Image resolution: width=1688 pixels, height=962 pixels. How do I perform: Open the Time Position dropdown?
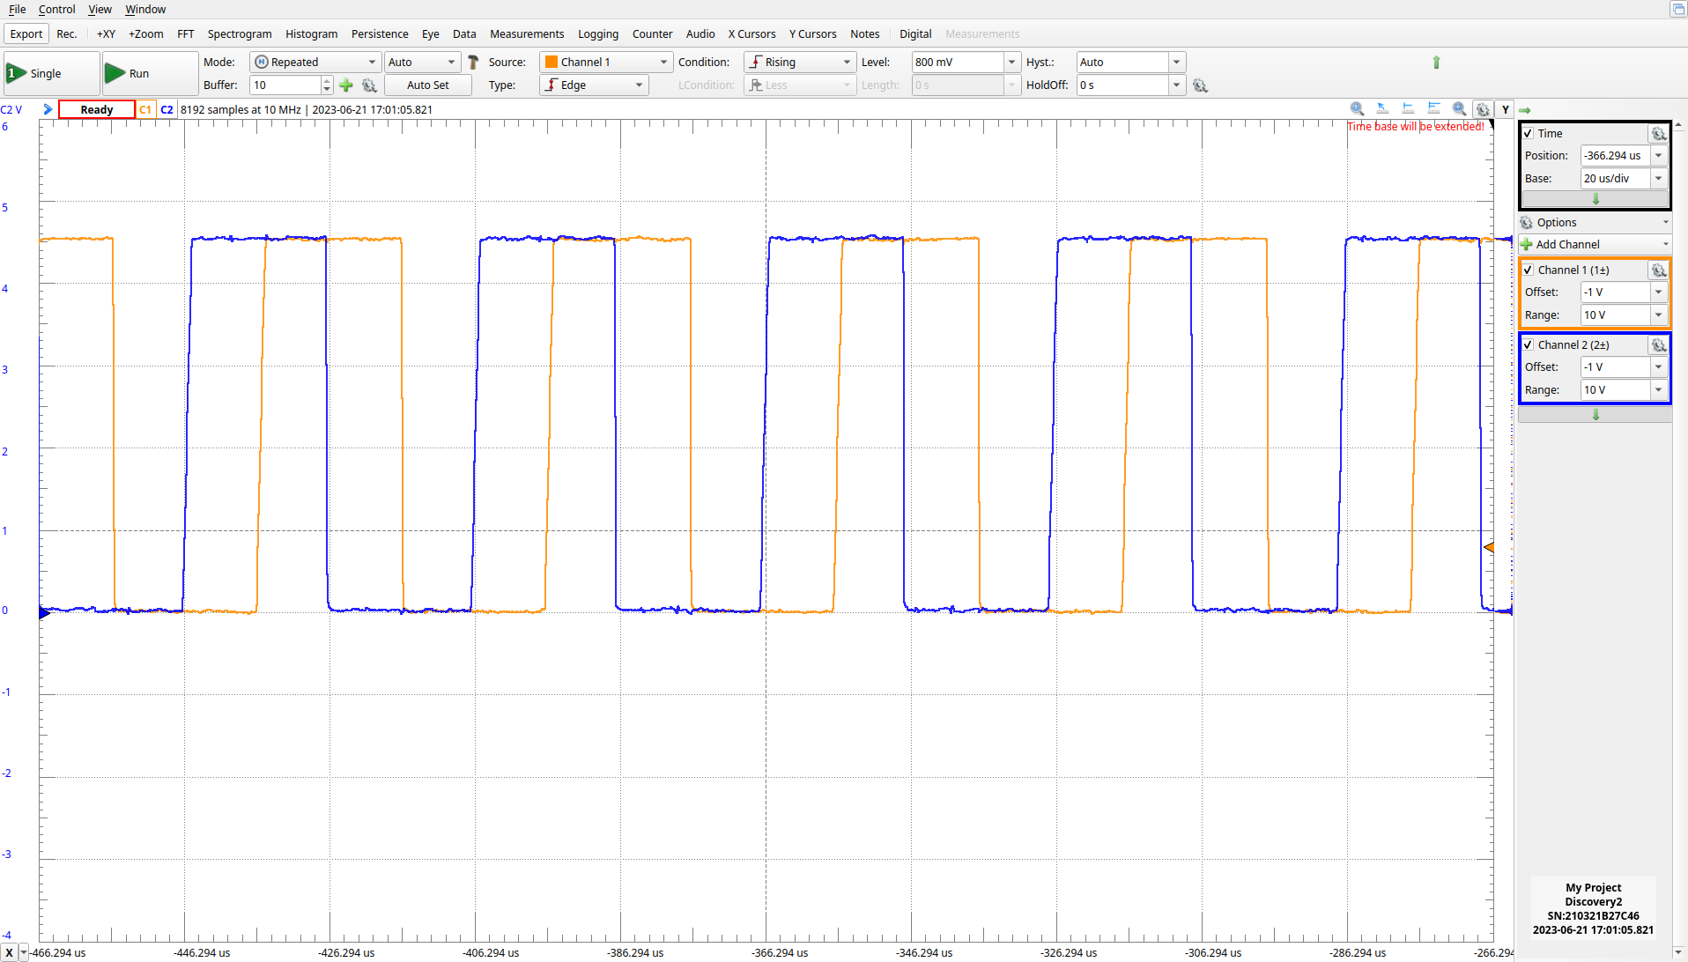click(x=1658, y=156)
